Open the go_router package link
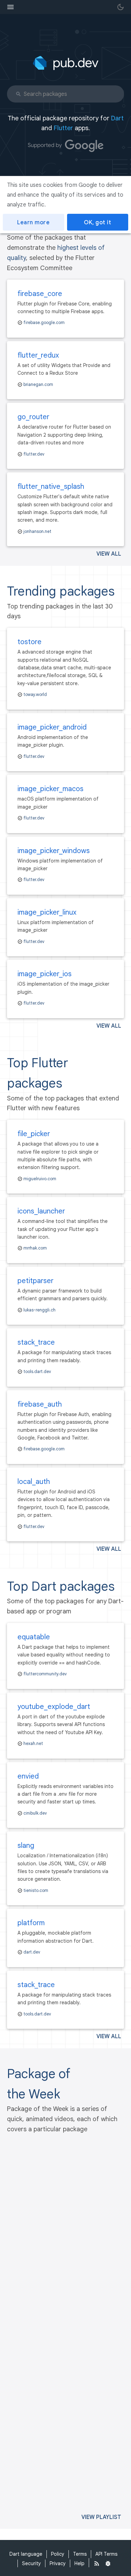Viewport: 131px width, 2576px height. coord(33,416)
